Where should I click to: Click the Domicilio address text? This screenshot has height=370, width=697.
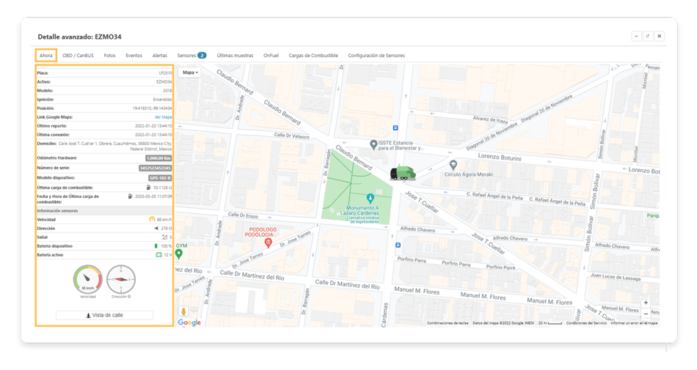(115, 147)
